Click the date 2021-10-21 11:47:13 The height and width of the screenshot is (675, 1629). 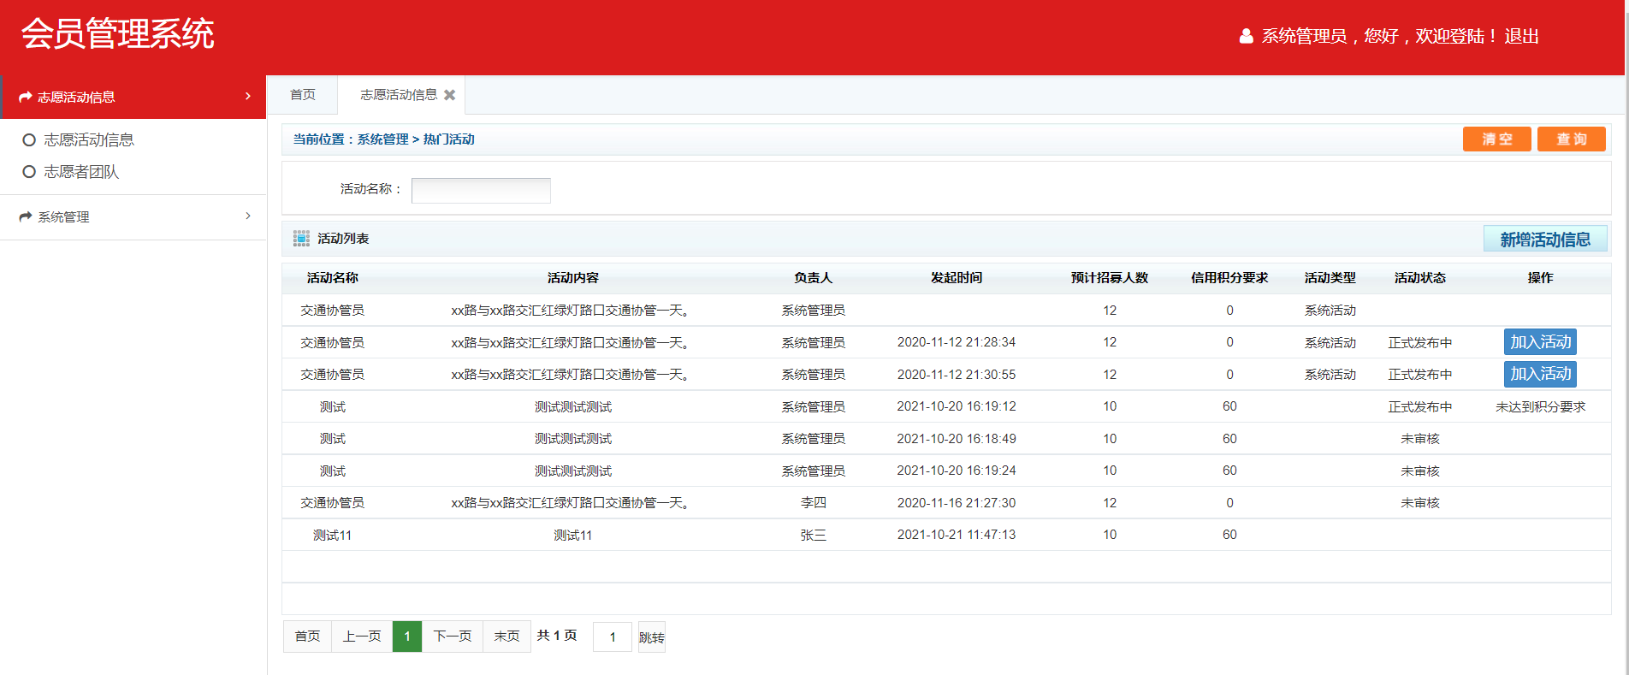coord(957,535)
